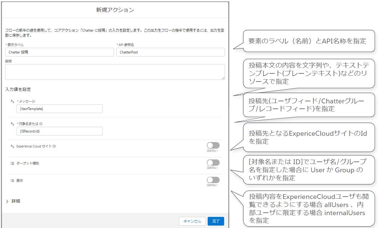Click the picklist icon beside ターゲット種別
The width and height of the screenshot is (378, 228).
12,163
